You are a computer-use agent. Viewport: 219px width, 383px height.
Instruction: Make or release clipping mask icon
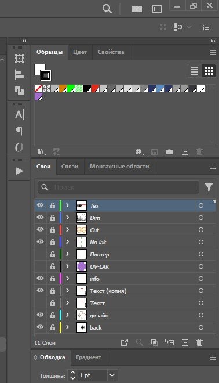point(154,342)
